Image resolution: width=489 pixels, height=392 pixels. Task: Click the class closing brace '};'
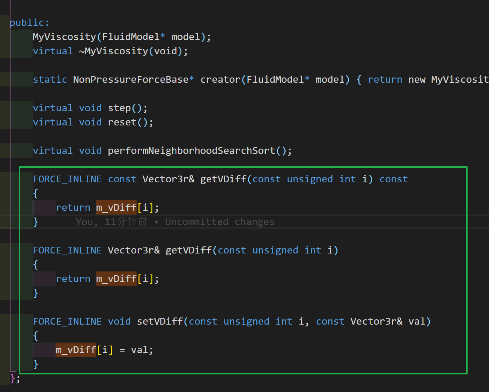click(15, 378)
